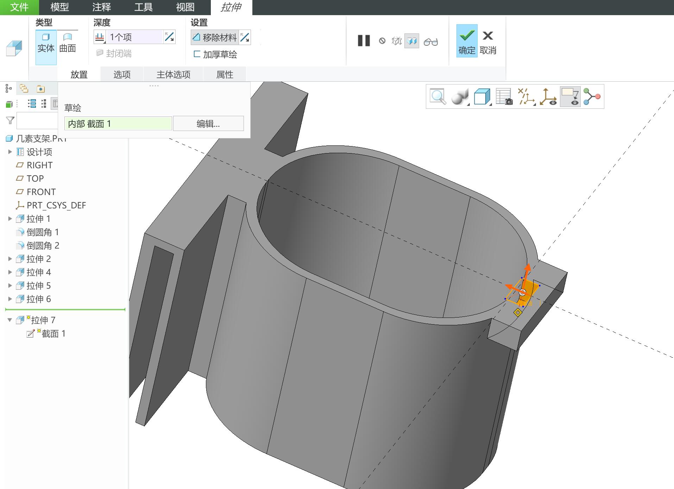Click the no-preview circle icon

tap(382, 41)
